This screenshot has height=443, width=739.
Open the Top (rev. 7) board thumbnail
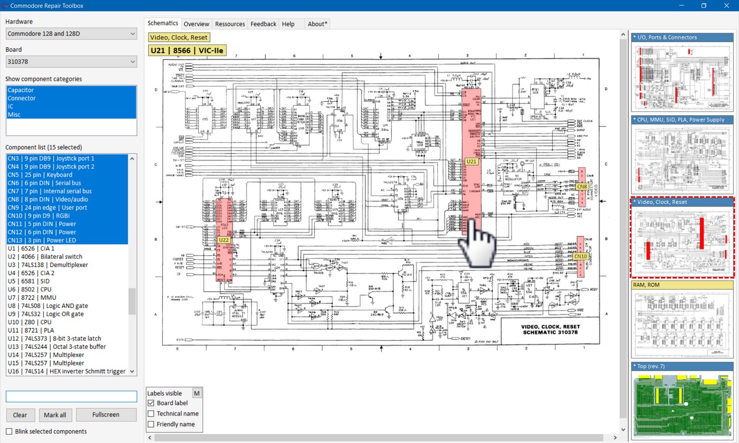[682, 400]
